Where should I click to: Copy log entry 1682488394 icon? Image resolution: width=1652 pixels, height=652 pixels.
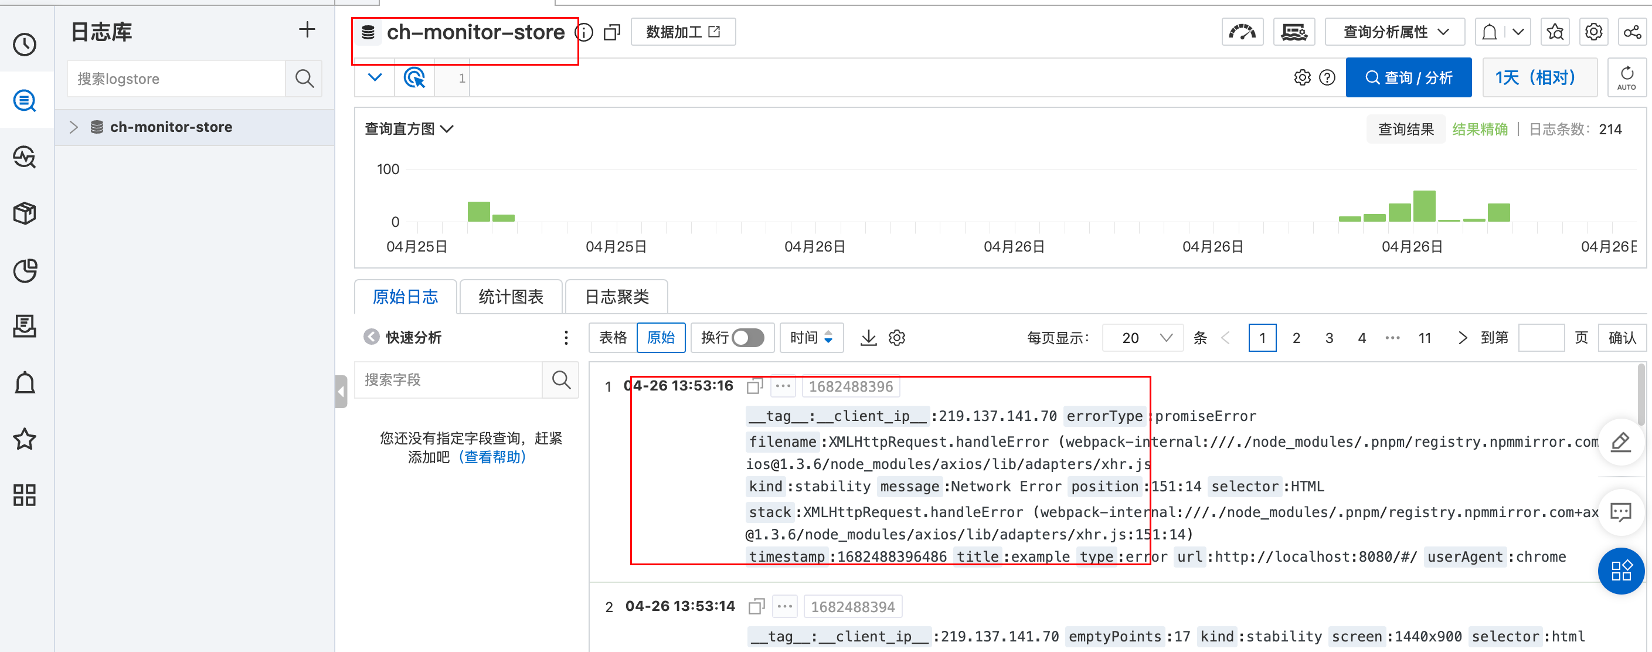point(757,606)
